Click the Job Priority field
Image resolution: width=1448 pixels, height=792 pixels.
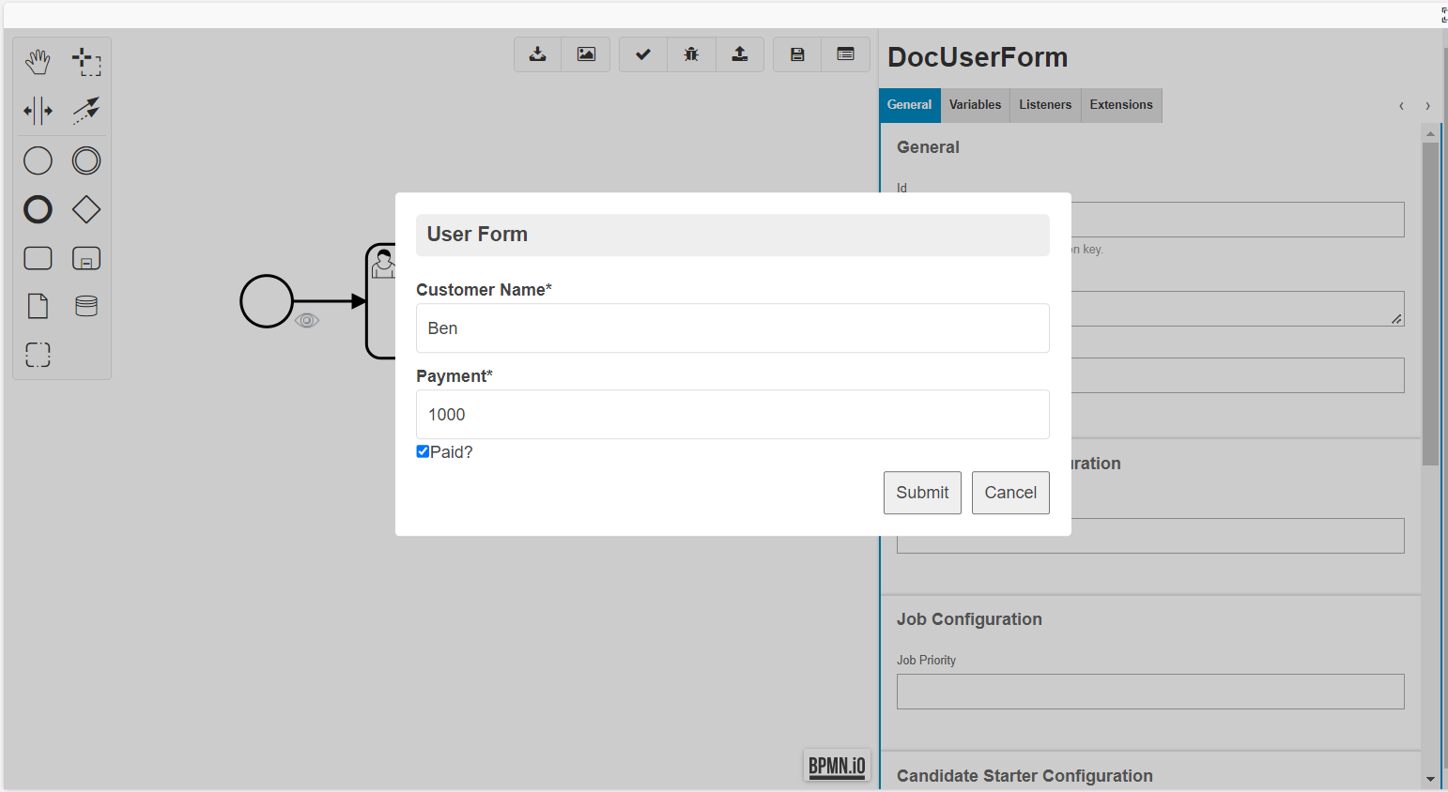click(x=1150, y=692)
